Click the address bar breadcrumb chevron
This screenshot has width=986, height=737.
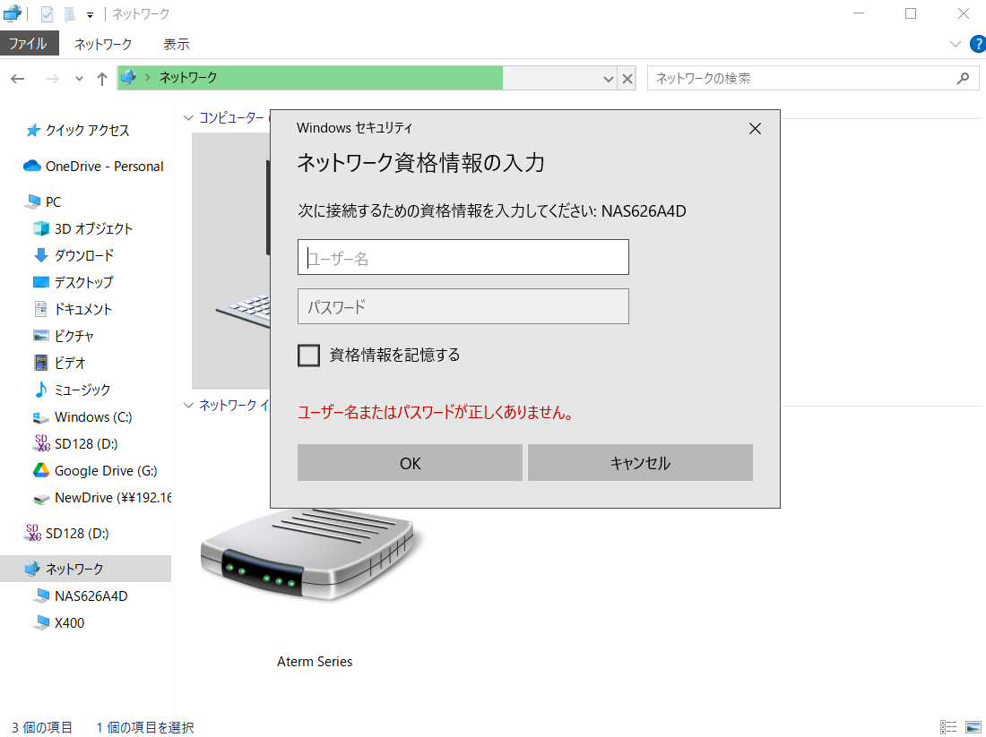point(148,78)
